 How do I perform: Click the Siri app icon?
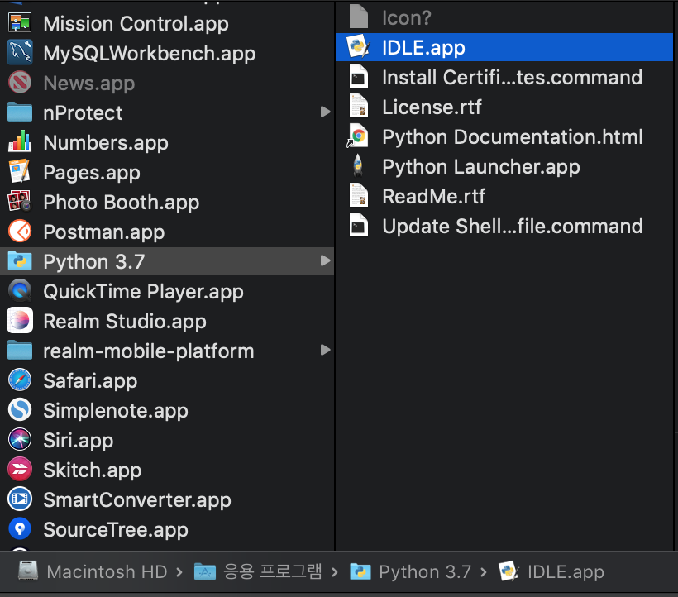(x=20, y=440)
